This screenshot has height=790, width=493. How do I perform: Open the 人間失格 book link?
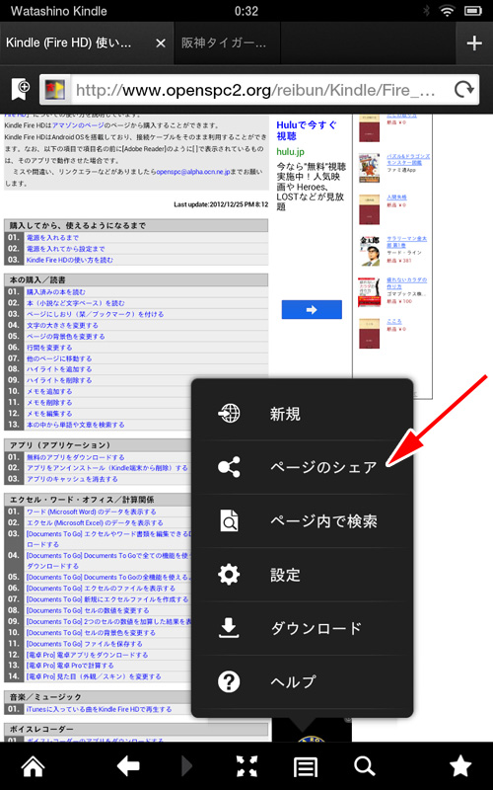396,197
